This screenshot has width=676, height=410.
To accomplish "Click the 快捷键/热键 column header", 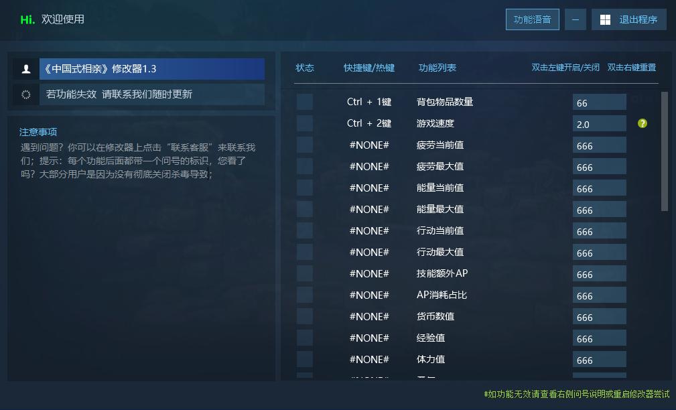I will coord(369,68).
